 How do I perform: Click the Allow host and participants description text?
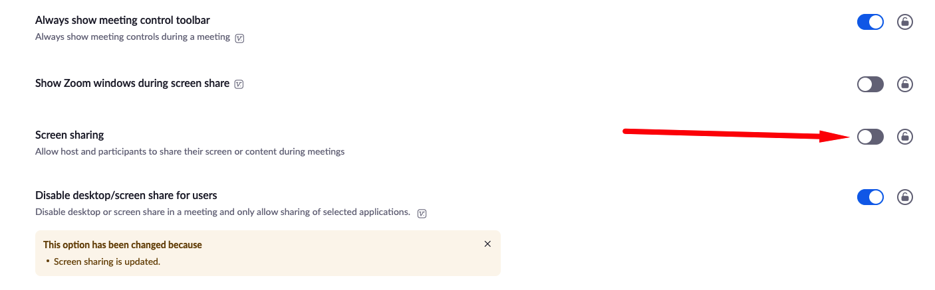pyautogui.click(x=190, y=152)
